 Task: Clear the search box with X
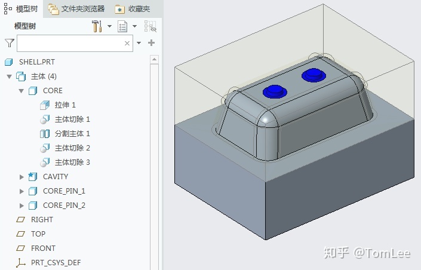point(127,43)
